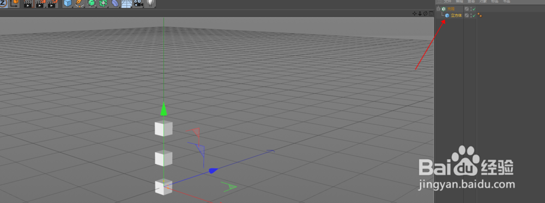Screen dimensions: 545x203
Task: Click the topmost cloned cube in viewport
Action: tap(163, 129)
